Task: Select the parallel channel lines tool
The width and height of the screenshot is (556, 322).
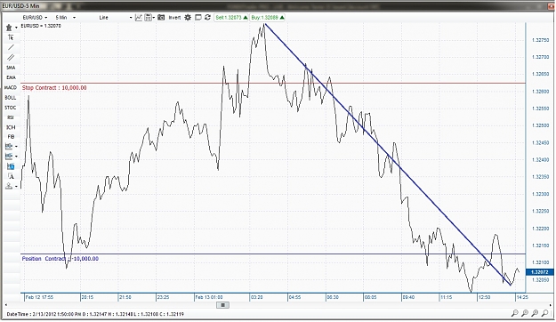Action: tap(11, 57)
